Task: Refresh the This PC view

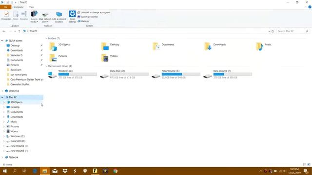Action: pyautogui.click(x=273, y=31)
